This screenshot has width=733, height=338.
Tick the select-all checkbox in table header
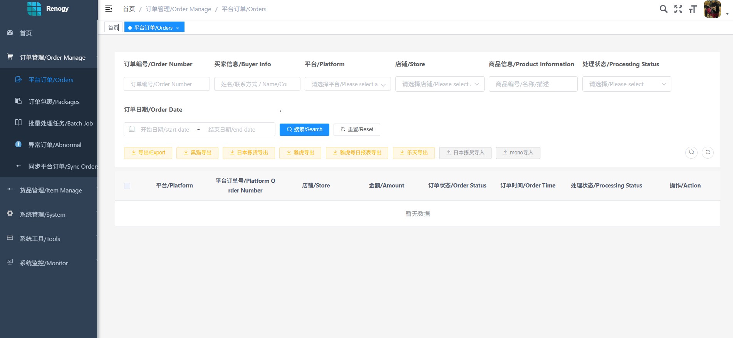pos(127,186)
